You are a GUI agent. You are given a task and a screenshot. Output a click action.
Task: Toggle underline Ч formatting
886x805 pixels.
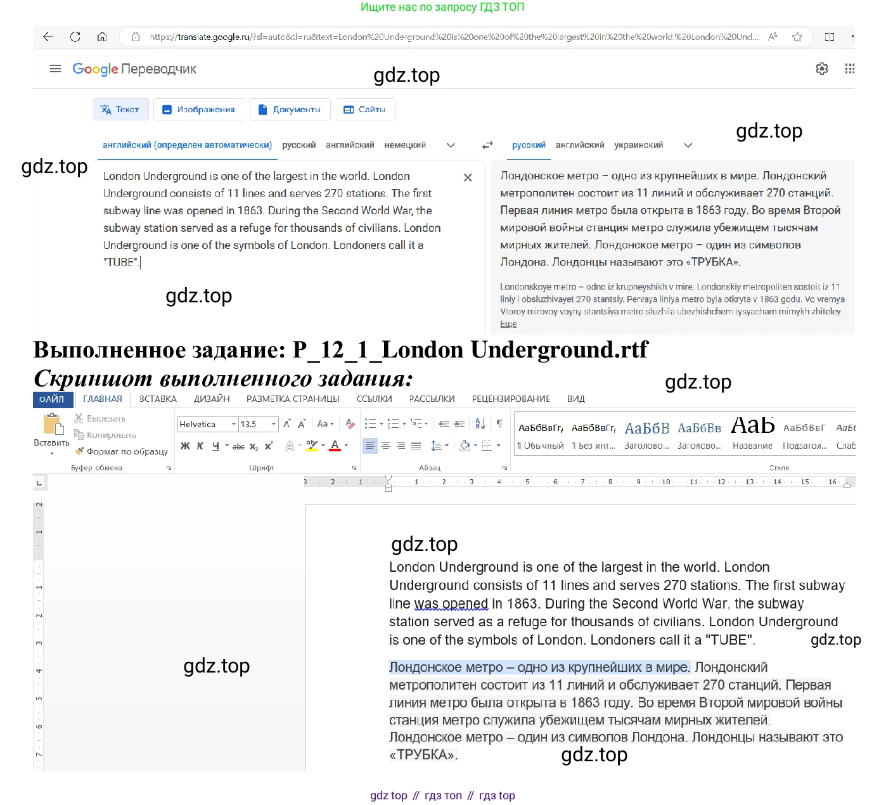click(215, 446)
